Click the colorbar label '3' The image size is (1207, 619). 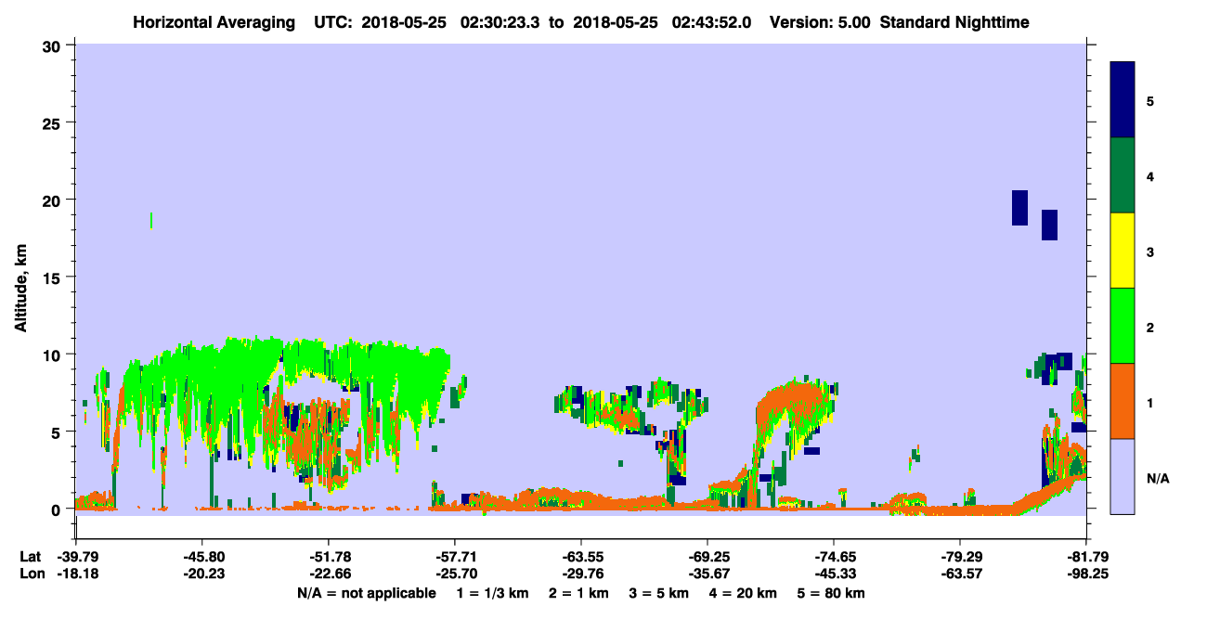point(1149,251)
